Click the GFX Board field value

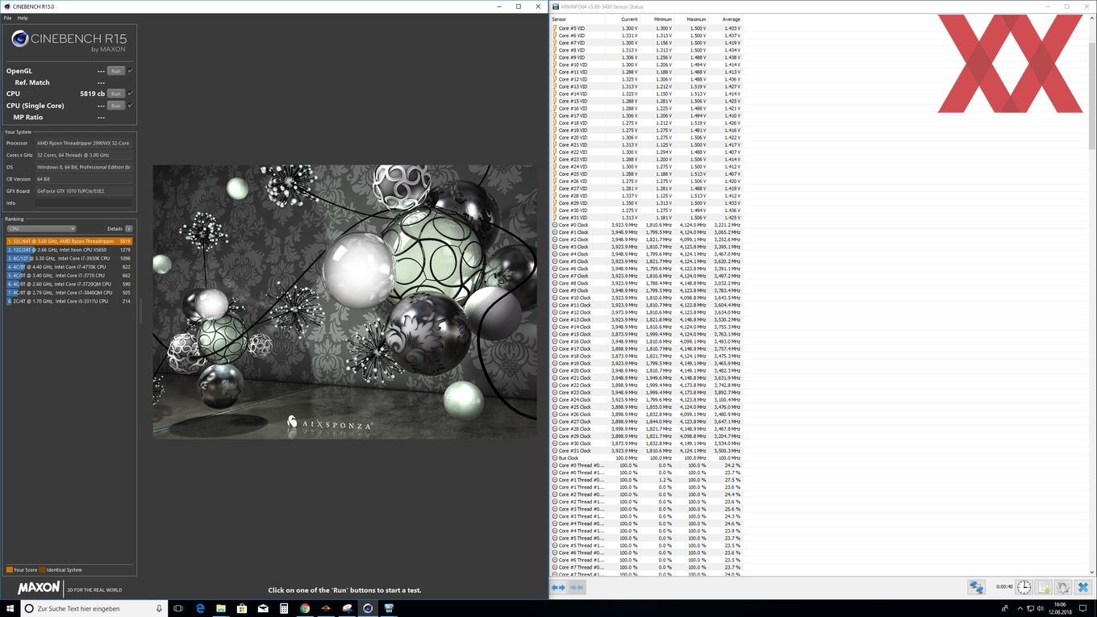(x=84, y=191)
